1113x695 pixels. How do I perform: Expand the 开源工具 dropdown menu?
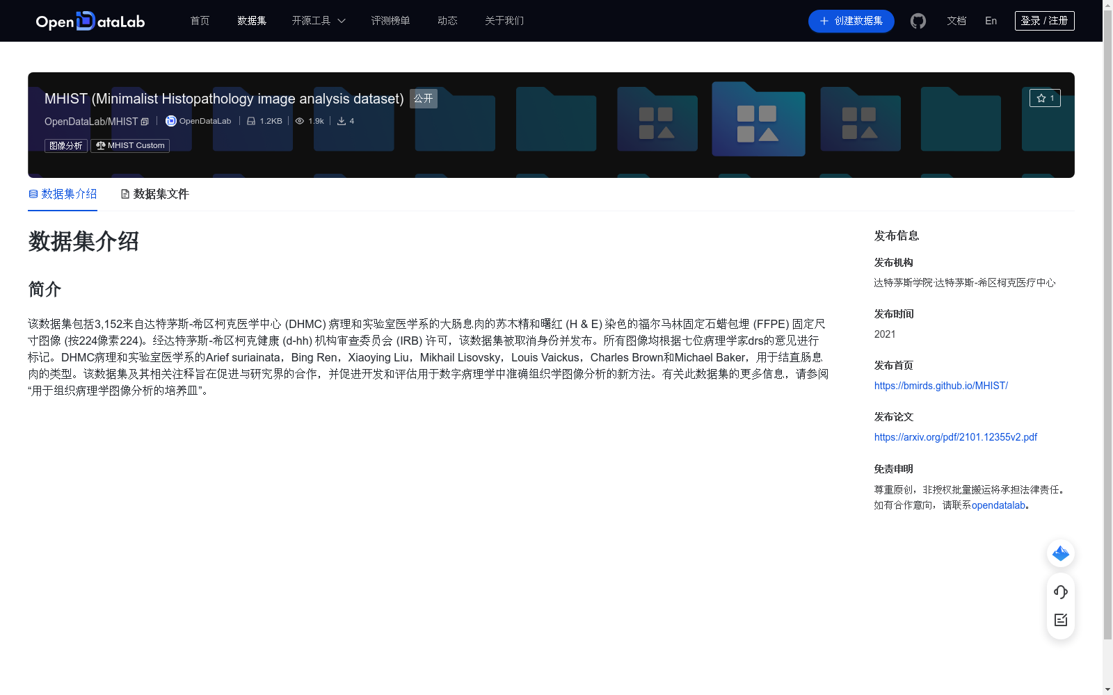pyautogui.click(x=319, y=21)
